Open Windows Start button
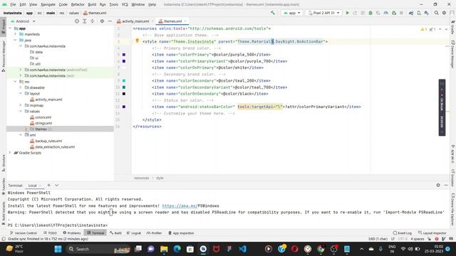The width and height of the screenshot is (456, 256). click(58, 249)
